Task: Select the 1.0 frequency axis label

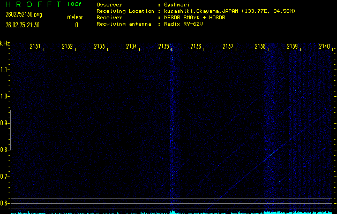Action: pos(5,96)
